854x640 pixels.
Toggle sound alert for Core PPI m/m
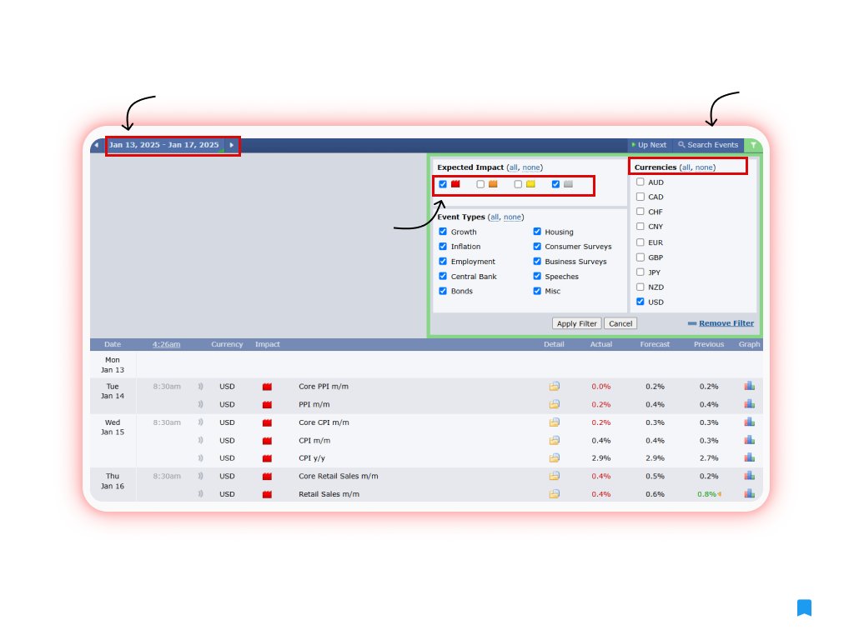coord(200,387)
